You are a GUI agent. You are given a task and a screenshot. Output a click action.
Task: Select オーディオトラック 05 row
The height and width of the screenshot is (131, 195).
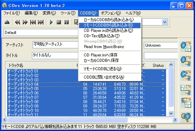pyautogui.click(x=87, y=89)
